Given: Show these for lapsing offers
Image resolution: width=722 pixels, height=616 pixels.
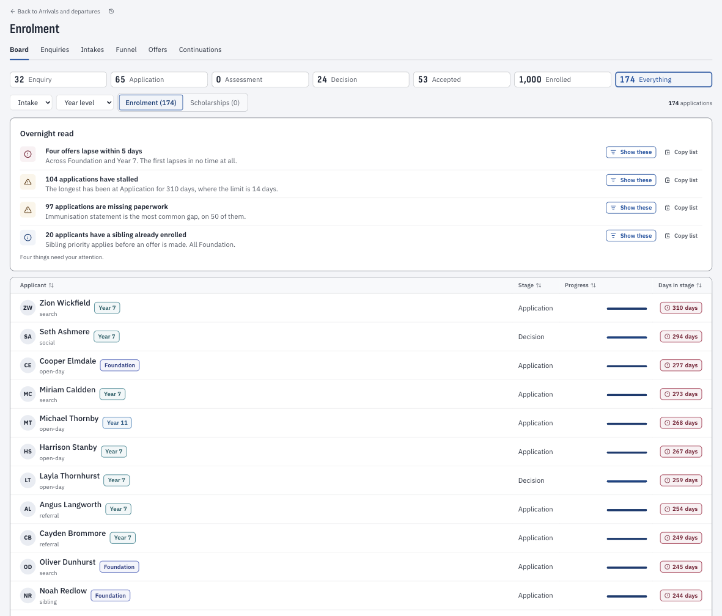Looking at the screenshot, I should (631, 152).
